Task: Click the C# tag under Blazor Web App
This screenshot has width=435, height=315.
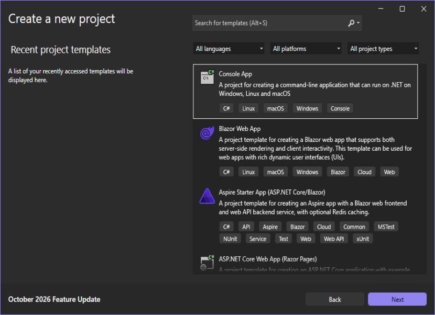Action: pyautogui.click(x=226, y=172)
